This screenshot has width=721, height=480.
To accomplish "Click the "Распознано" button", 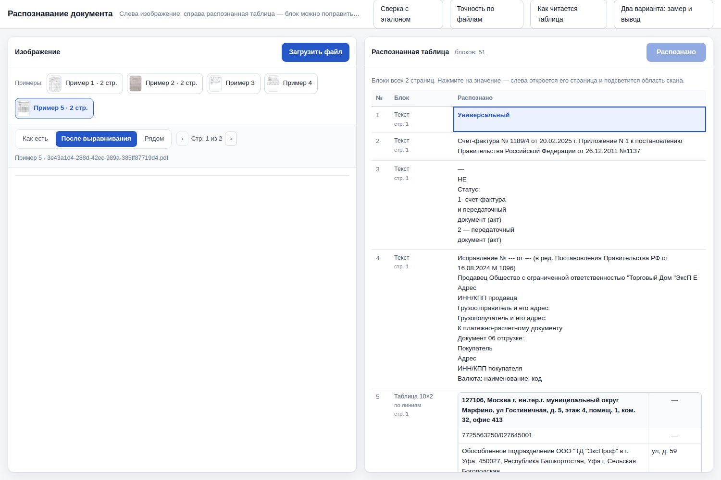I will [x=676, y=52].
